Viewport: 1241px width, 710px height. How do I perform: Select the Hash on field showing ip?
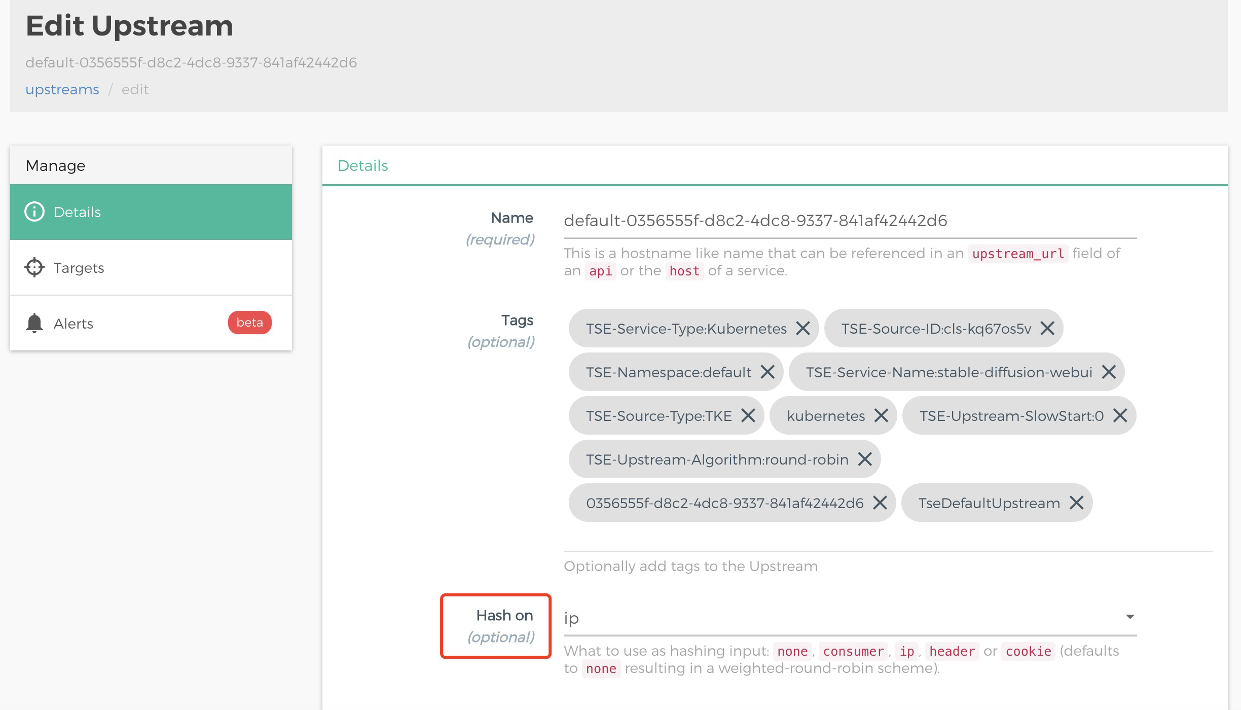(x=850, y=618)
